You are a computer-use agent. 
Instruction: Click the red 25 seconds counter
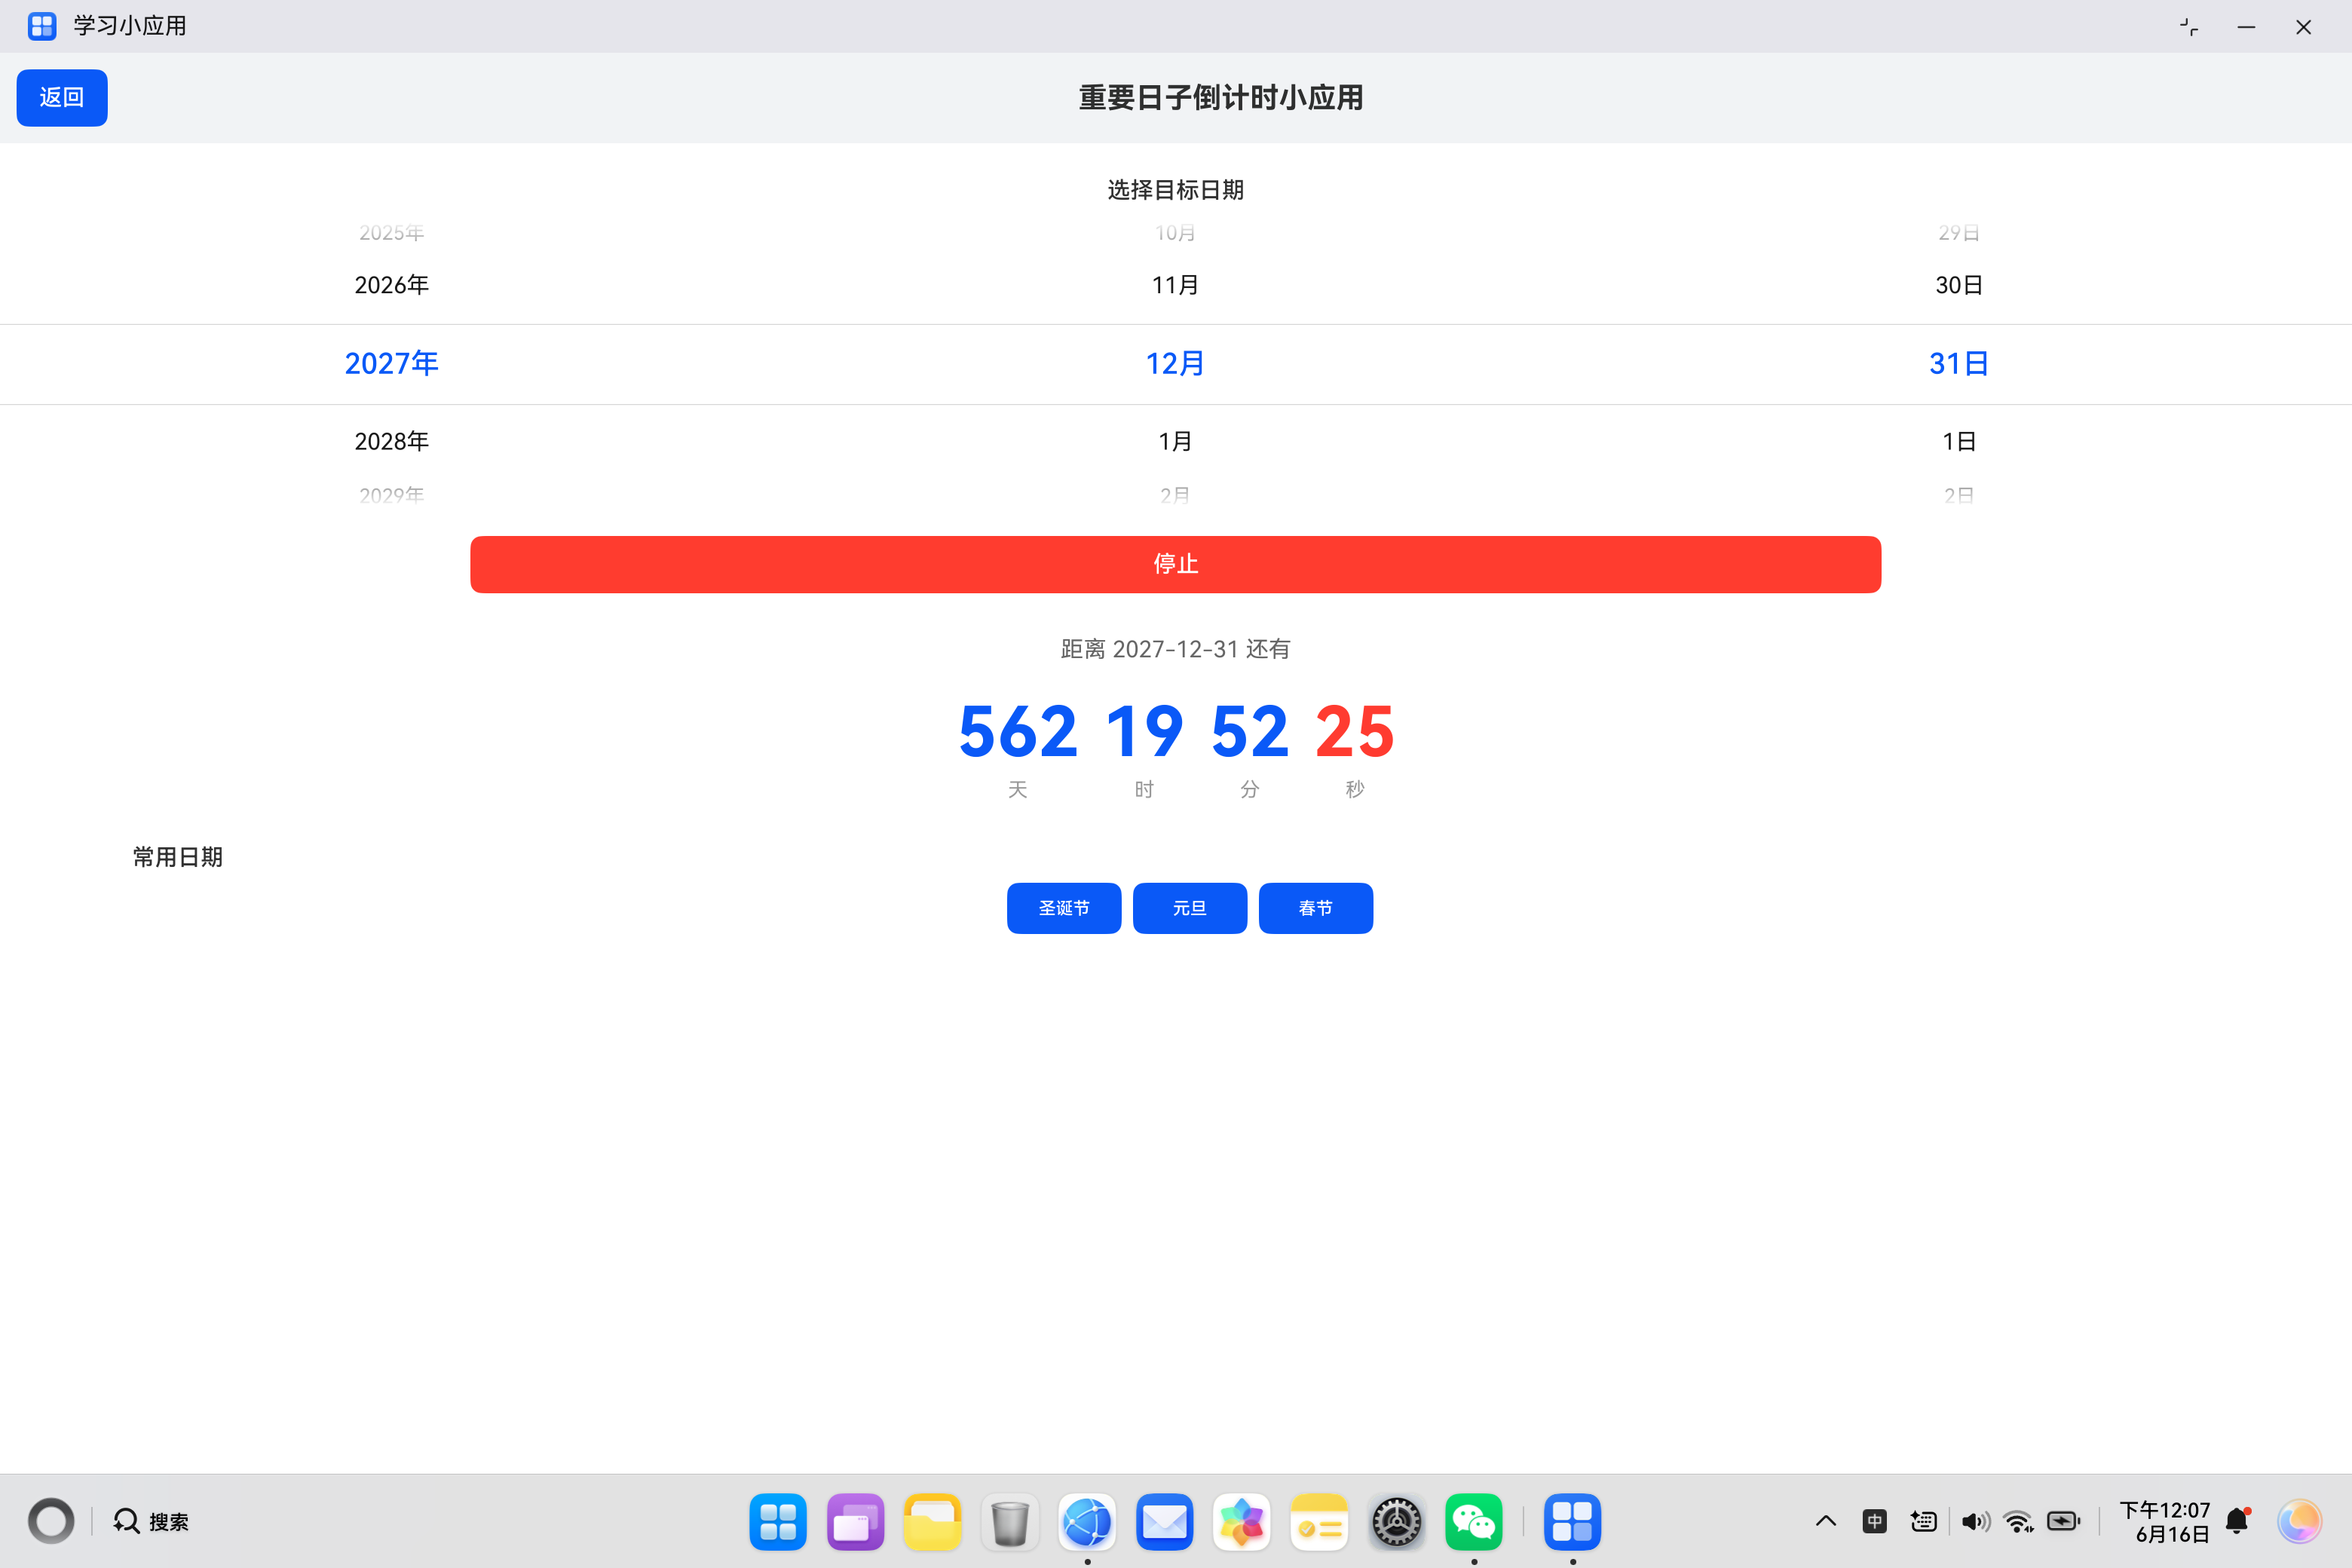(x=1355, y=731)
